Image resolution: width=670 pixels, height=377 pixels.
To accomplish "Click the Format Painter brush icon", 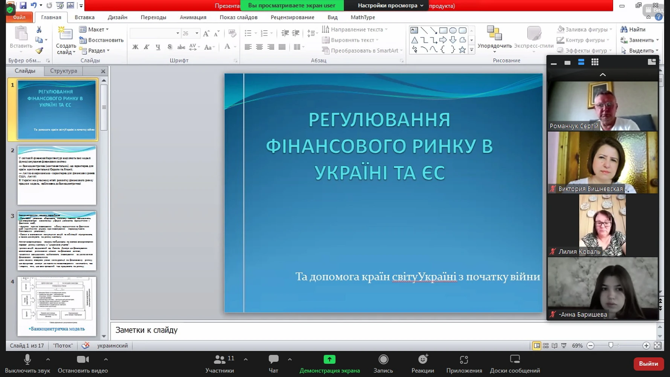I will [x=39, y=51].
